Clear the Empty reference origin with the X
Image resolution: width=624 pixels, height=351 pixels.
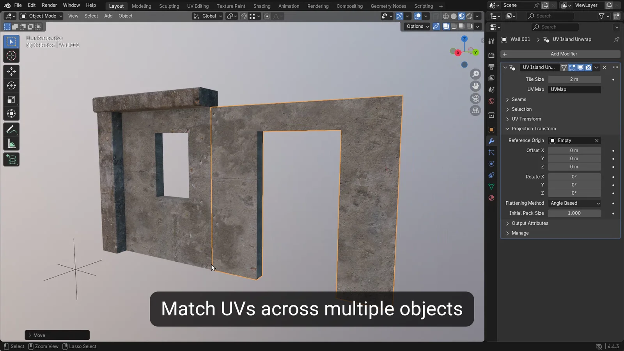pos(597,140)
